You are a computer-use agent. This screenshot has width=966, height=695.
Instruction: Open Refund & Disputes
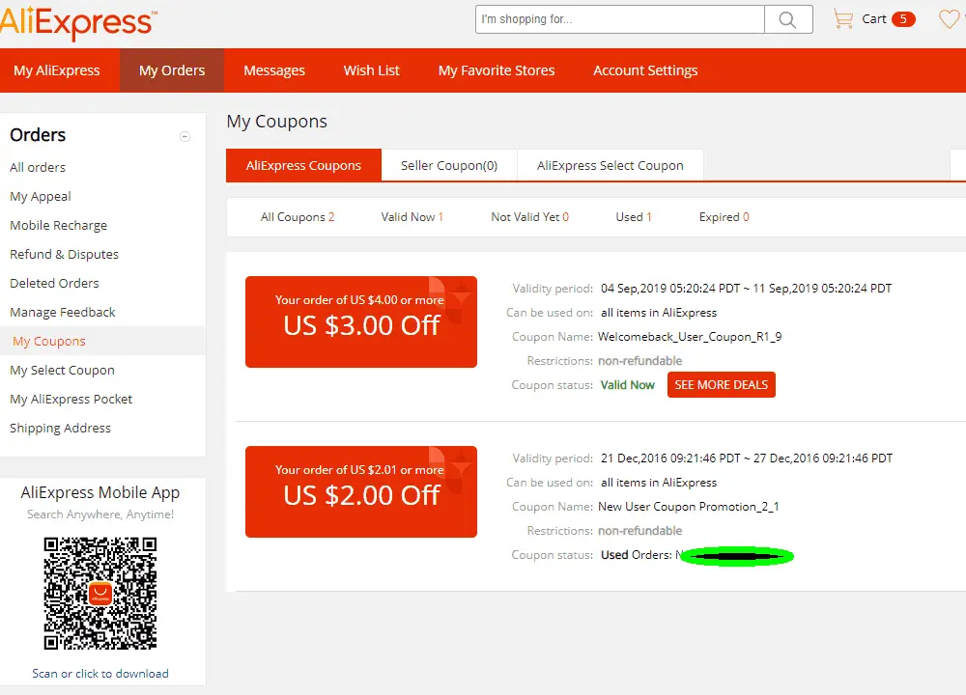tap(64, 254)
